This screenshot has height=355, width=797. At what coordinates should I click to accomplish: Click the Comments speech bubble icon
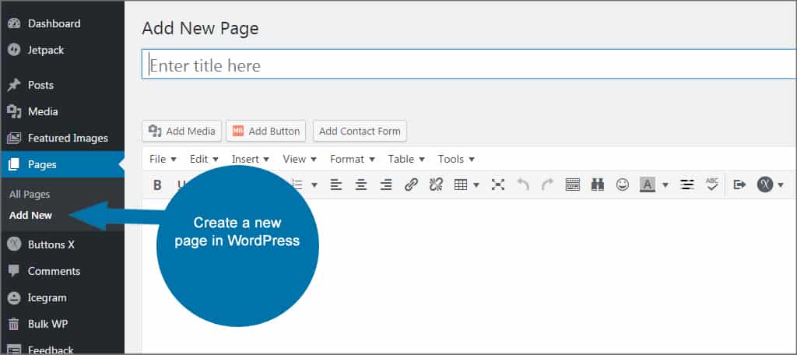tap(14, 271)
